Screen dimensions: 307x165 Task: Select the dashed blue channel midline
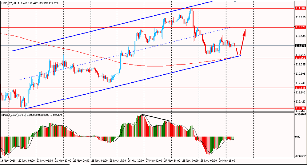click(x=126, y=53)
